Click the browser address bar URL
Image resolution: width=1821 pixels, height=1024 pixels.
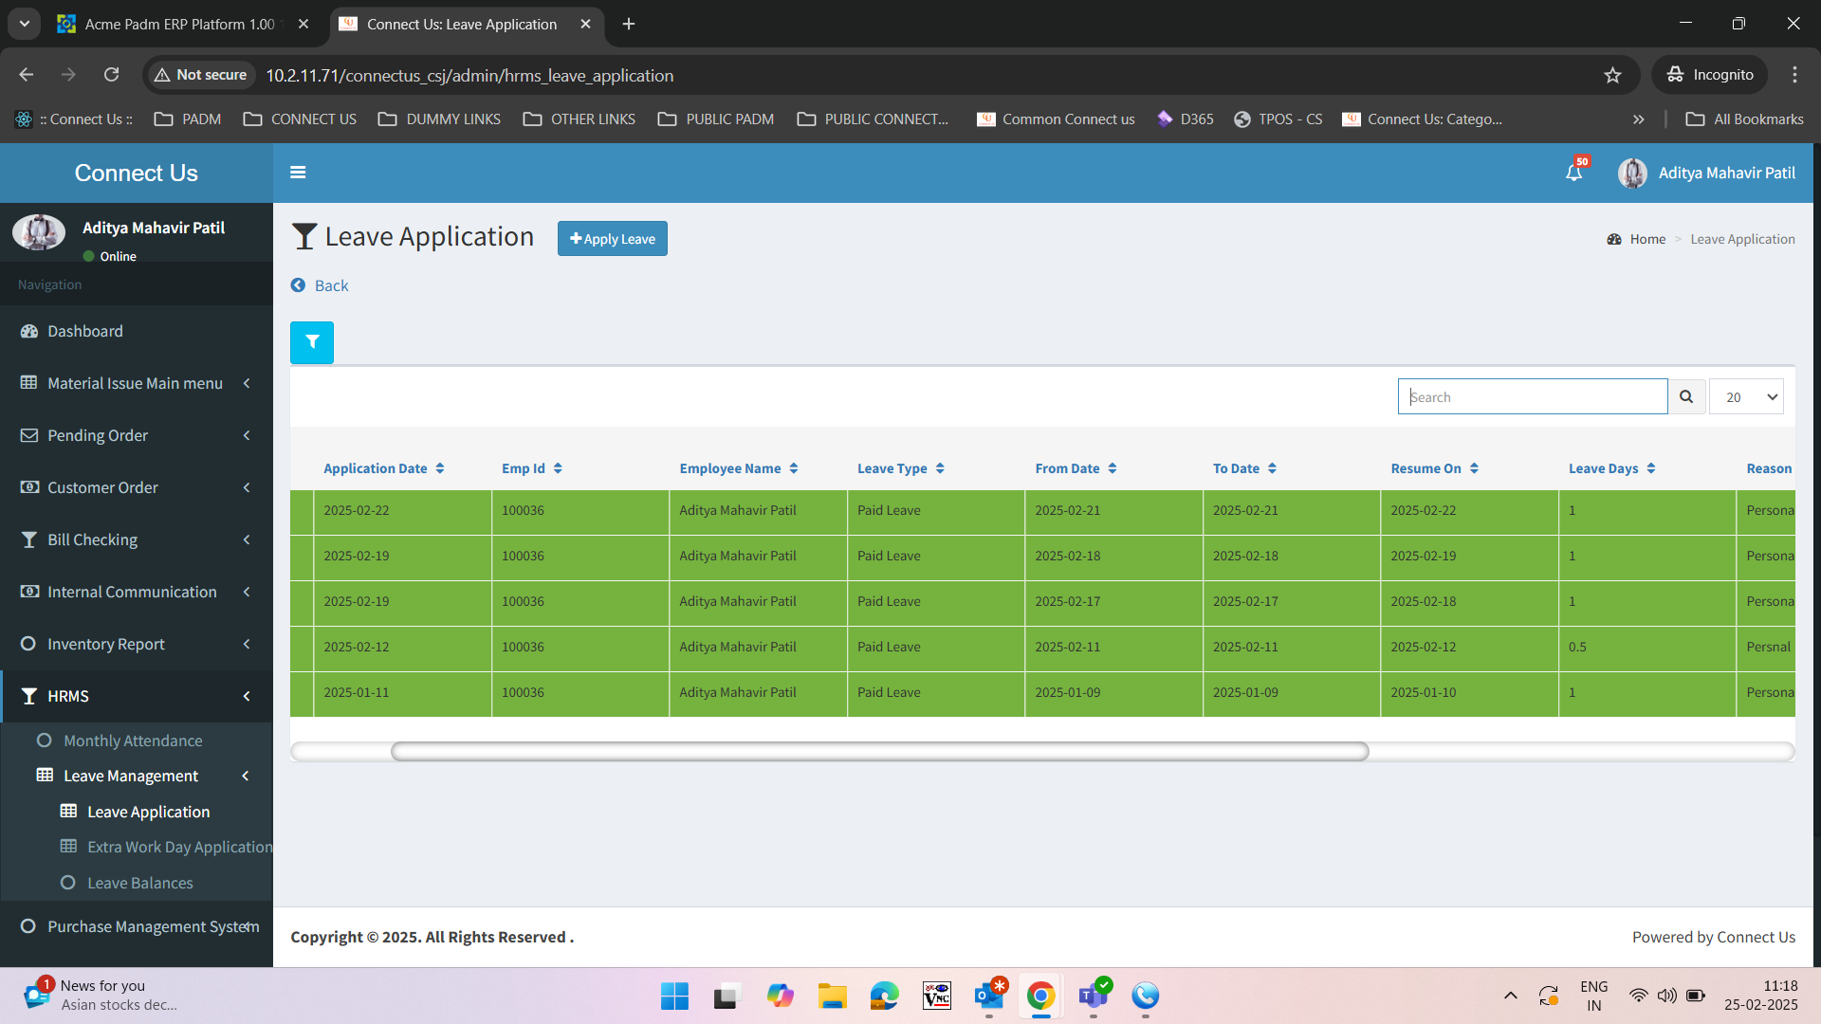(469, 75)
